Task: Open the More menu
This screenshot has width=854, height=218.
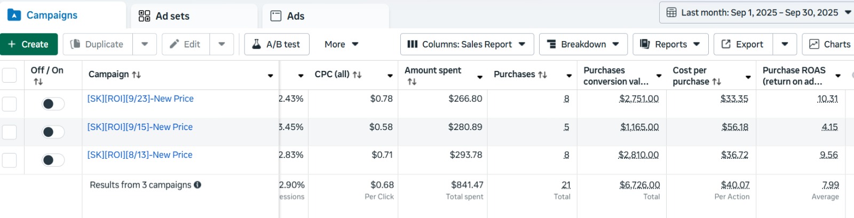Action: (342, 44)
